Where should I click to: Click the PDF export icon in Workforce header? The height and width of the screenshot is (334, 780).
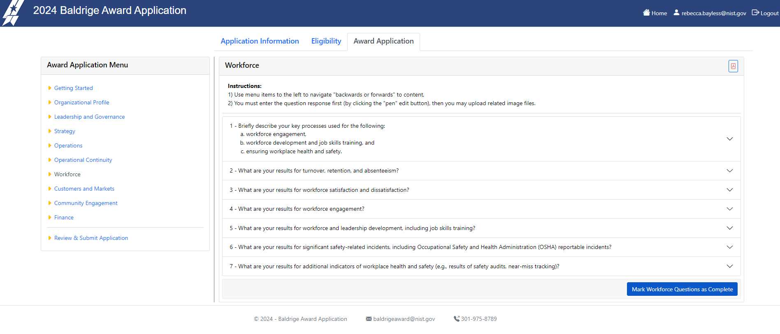pyautogui.click(x=733, y=66)
